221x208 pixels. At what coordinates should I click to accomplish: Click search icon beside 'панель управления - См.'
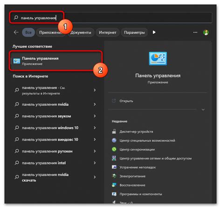[17, 90]
